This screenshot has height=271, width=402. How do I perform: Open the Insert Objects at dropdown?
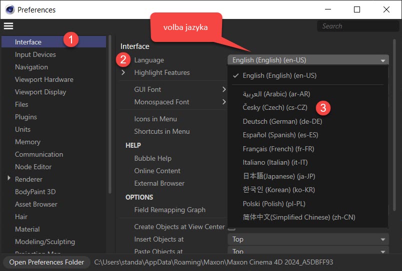tap(307, 240)
